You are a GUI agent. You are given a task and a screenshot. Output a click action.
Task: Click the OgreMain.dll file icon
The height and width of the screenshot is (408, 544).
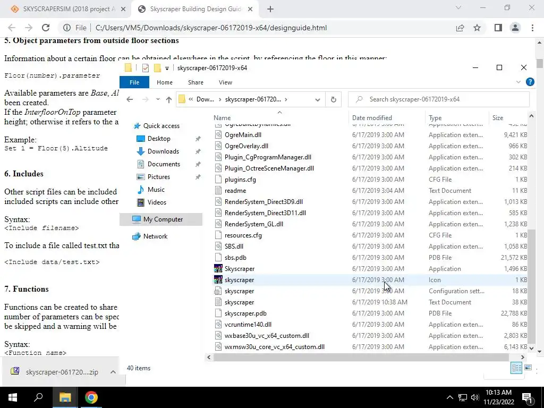click(x=218, y=134)
